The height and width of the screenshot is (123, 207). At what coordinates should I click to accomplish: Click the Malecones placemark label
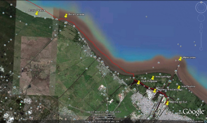click(189, 57)
